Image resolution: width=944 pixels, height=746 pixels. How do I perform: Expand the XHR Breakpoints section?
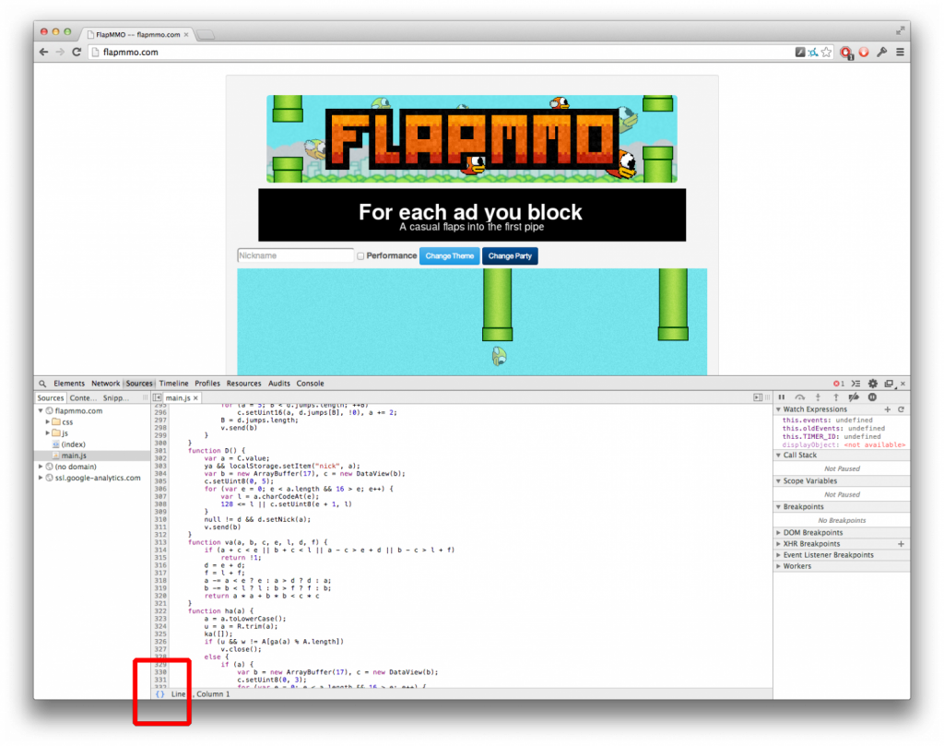(x=778, y=544)
